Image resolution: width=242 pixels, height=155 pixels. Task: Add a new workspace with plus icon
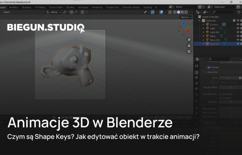pos(156,7)
